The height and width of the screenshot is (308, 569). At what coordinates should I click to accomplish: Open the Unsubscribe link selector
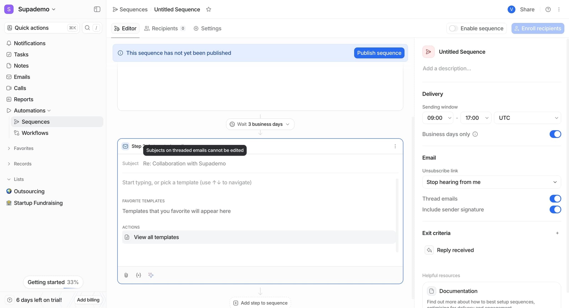point(491,182)
